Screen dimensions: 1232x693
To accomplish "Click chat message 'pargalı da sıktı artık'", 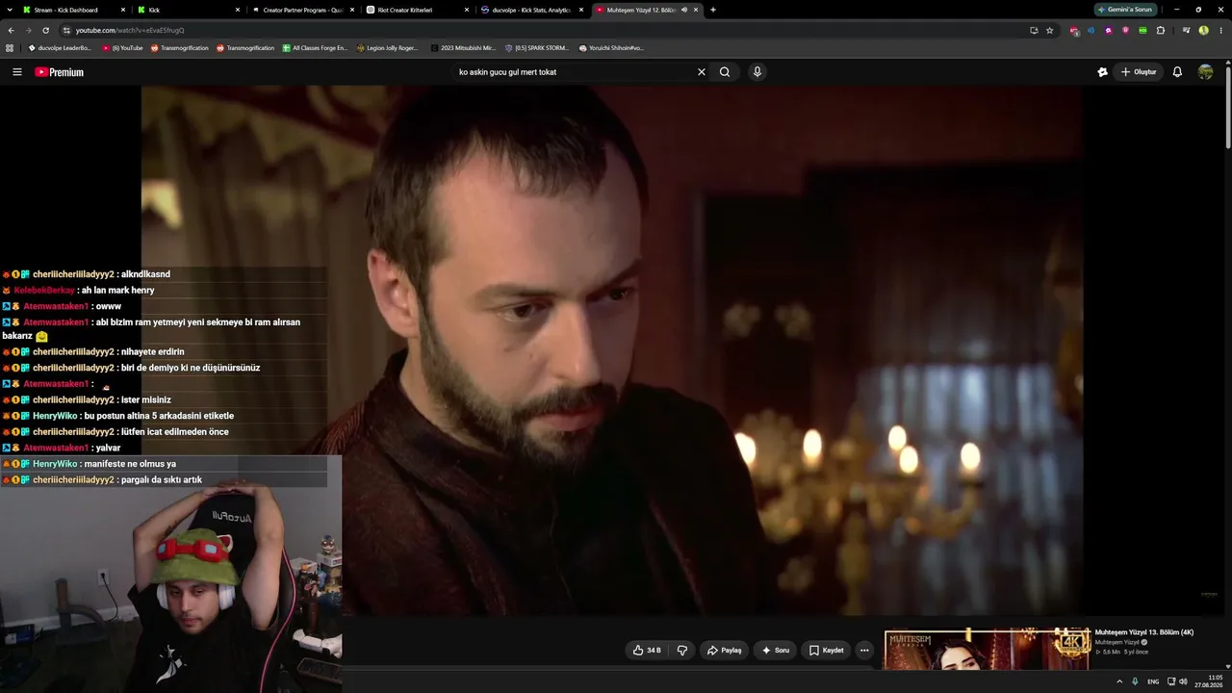I will 162,480.
